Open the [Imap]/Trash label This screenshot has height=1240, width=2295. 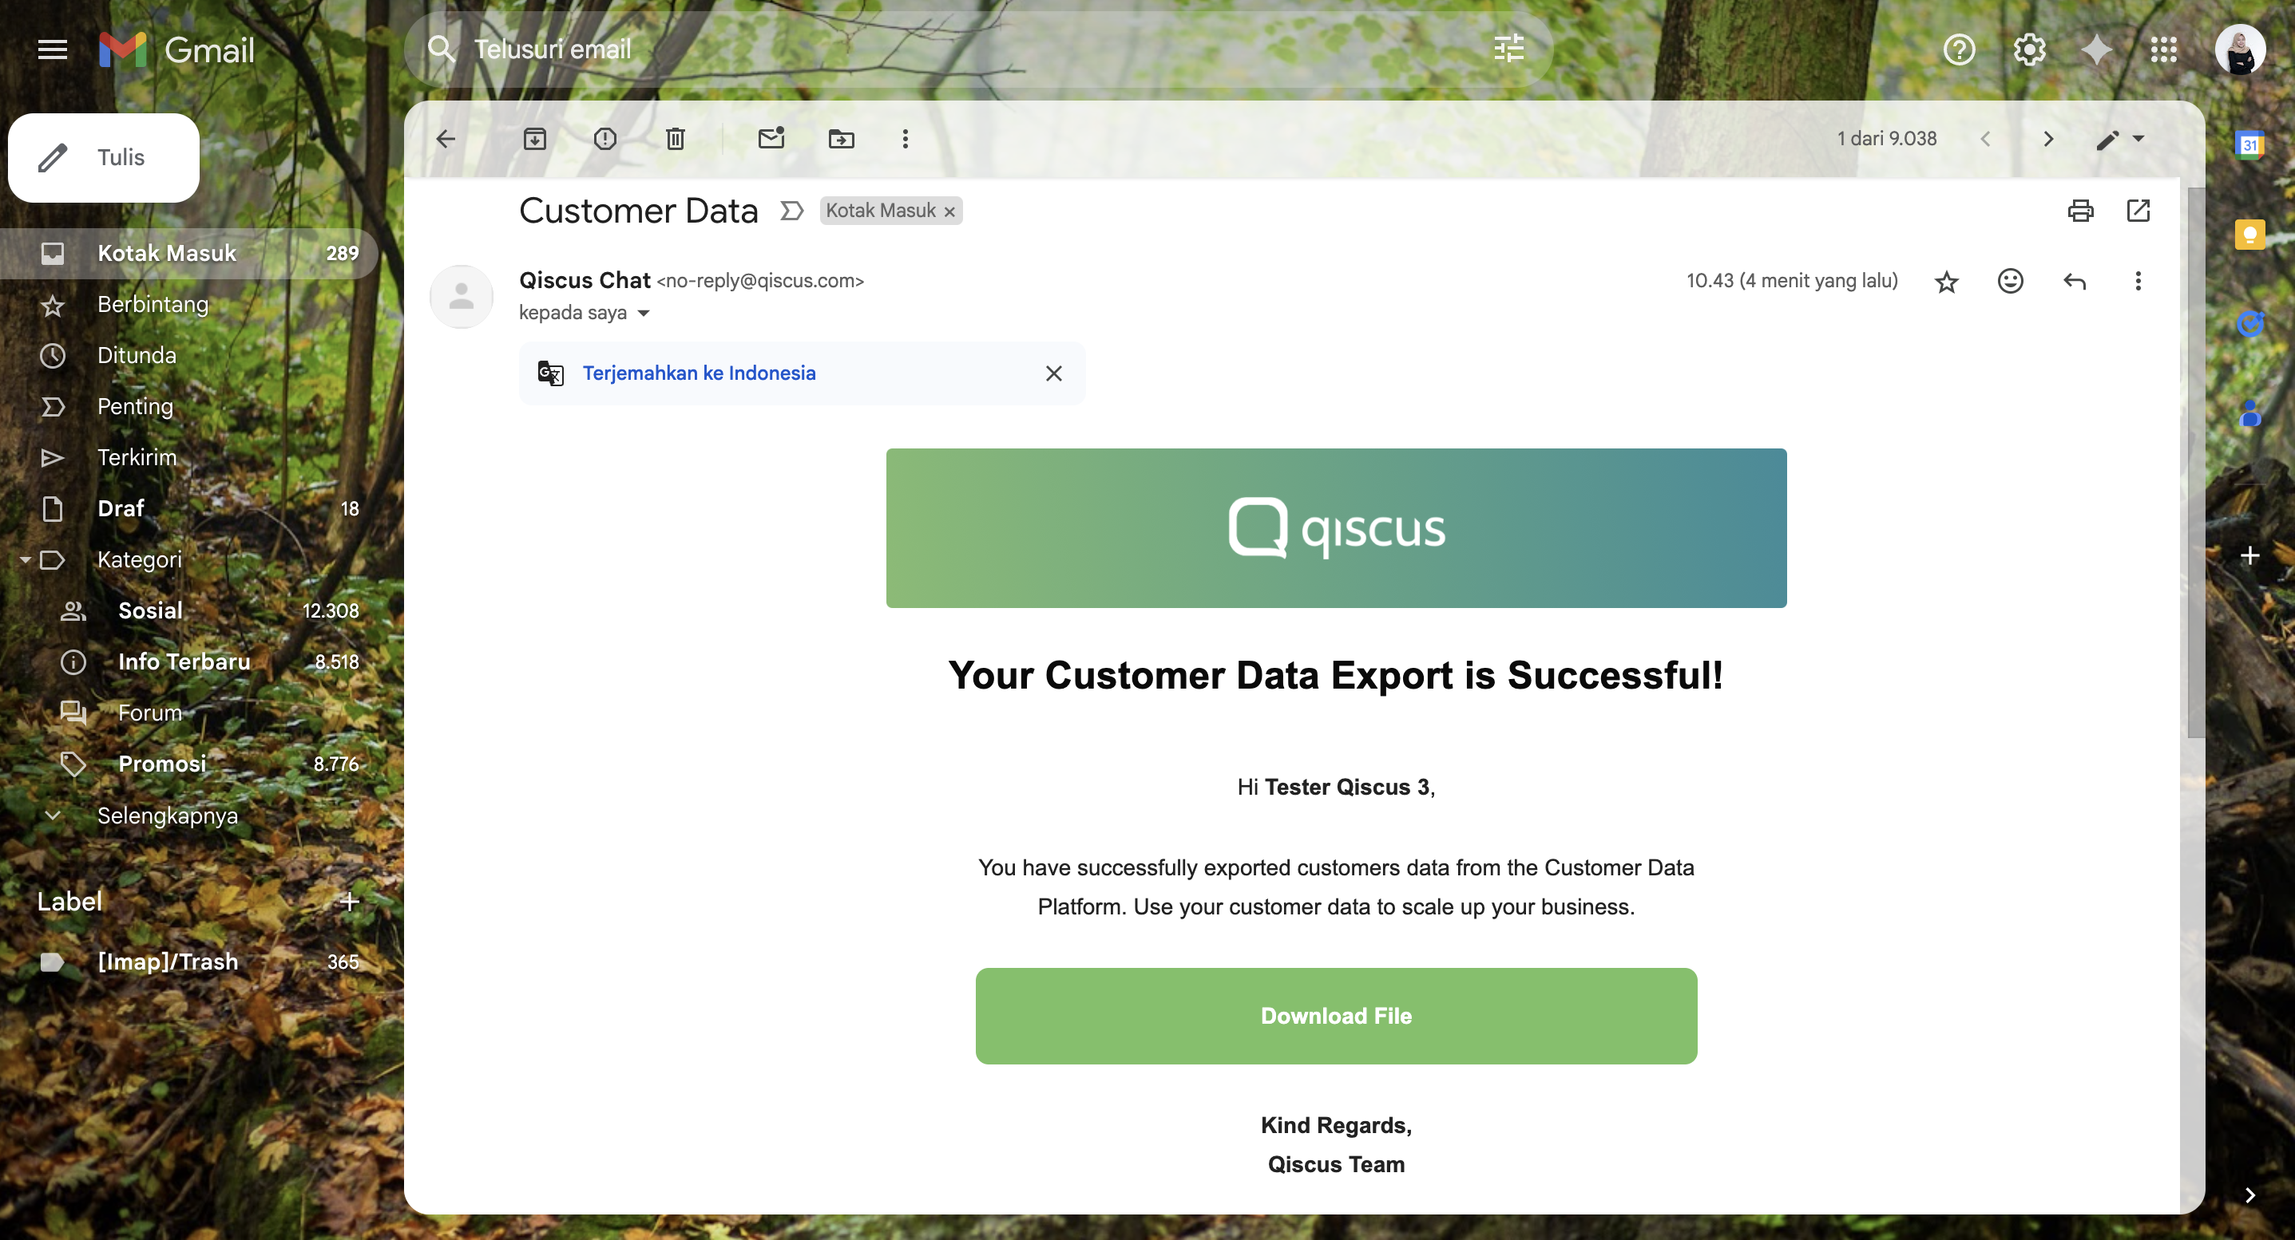[189, 962]
